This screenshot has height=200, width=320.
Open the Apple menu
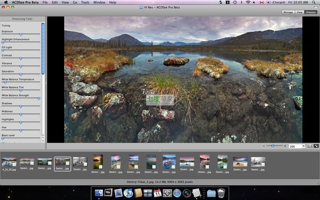6,2
